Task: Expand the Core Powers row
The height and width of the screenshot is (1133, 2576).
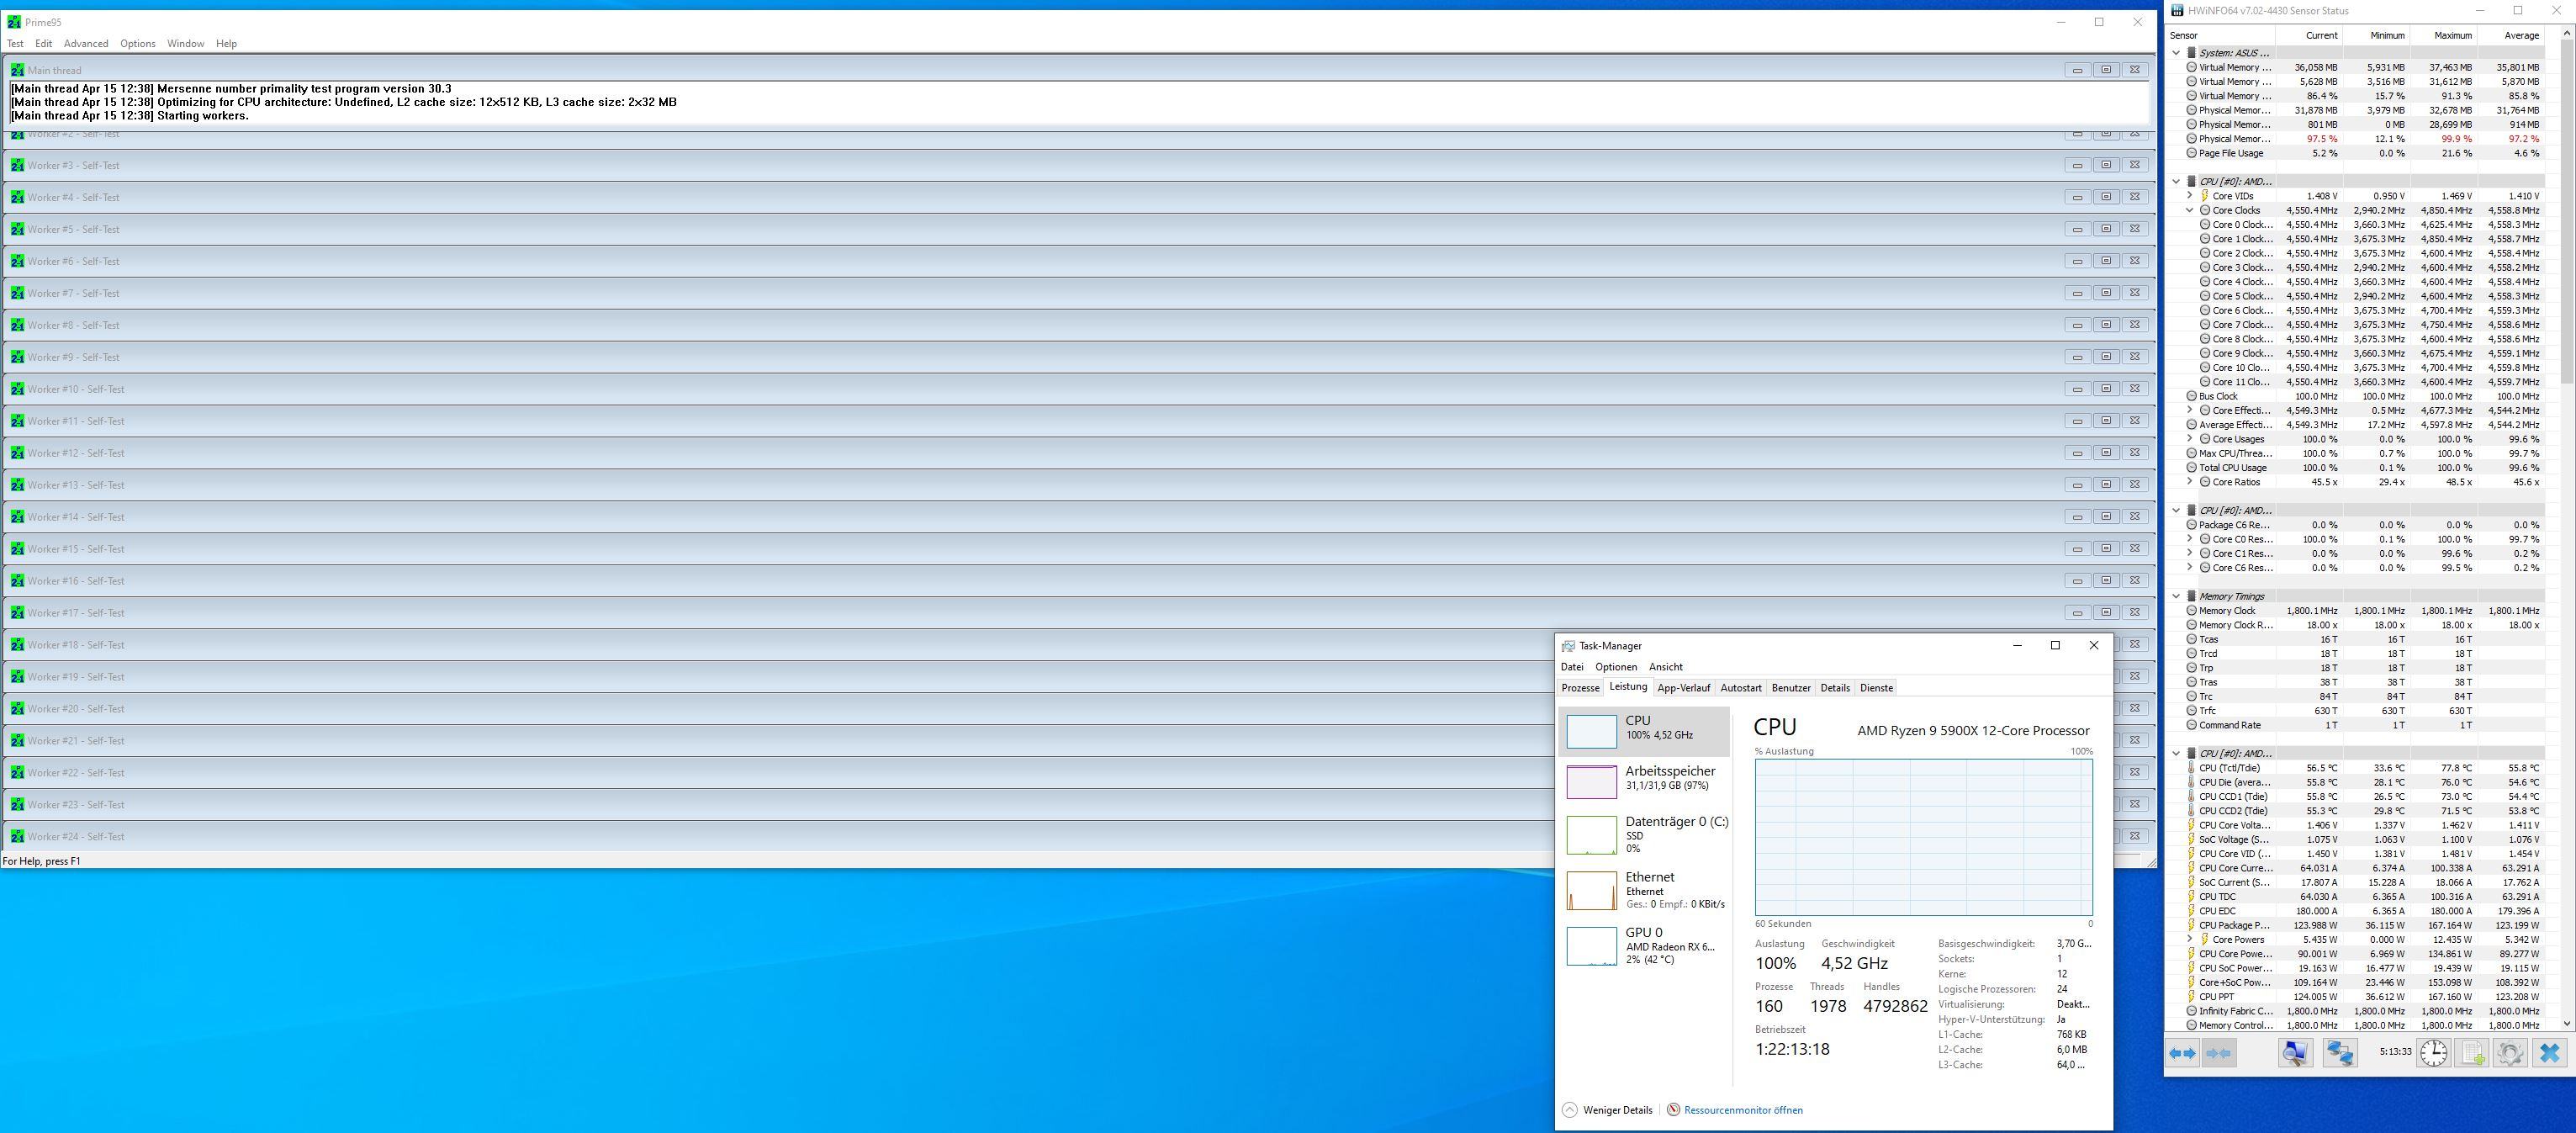Action: (2189, 939)
